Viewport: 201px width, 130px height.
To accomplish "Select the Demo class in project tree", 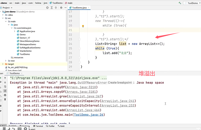I will click(23, 35).
